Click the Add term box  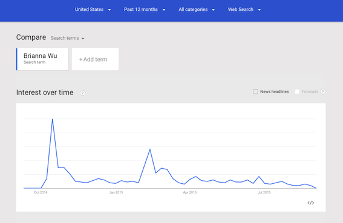pyautogui.click(x=95, y=59)
